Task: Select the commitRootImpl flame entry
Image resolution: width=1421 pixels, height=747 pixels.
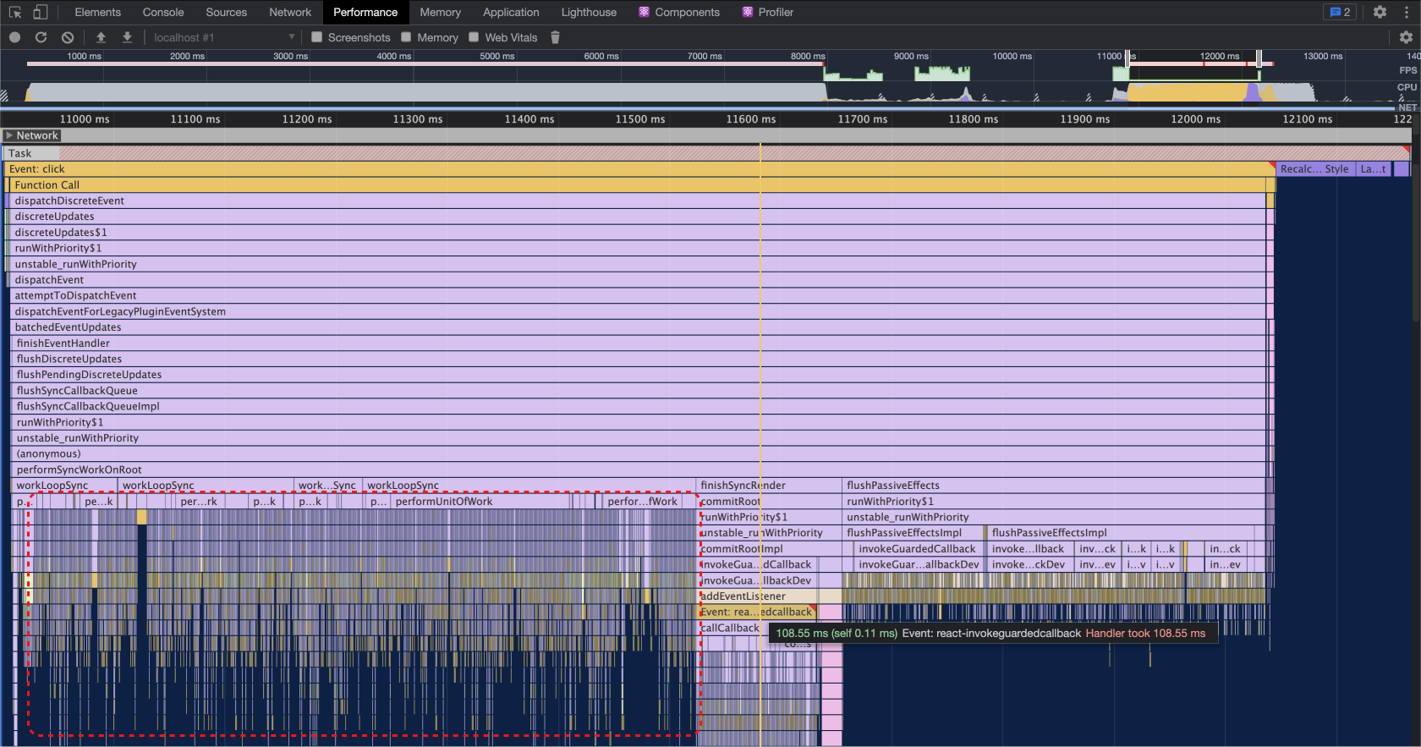Action: pos(769,549)
